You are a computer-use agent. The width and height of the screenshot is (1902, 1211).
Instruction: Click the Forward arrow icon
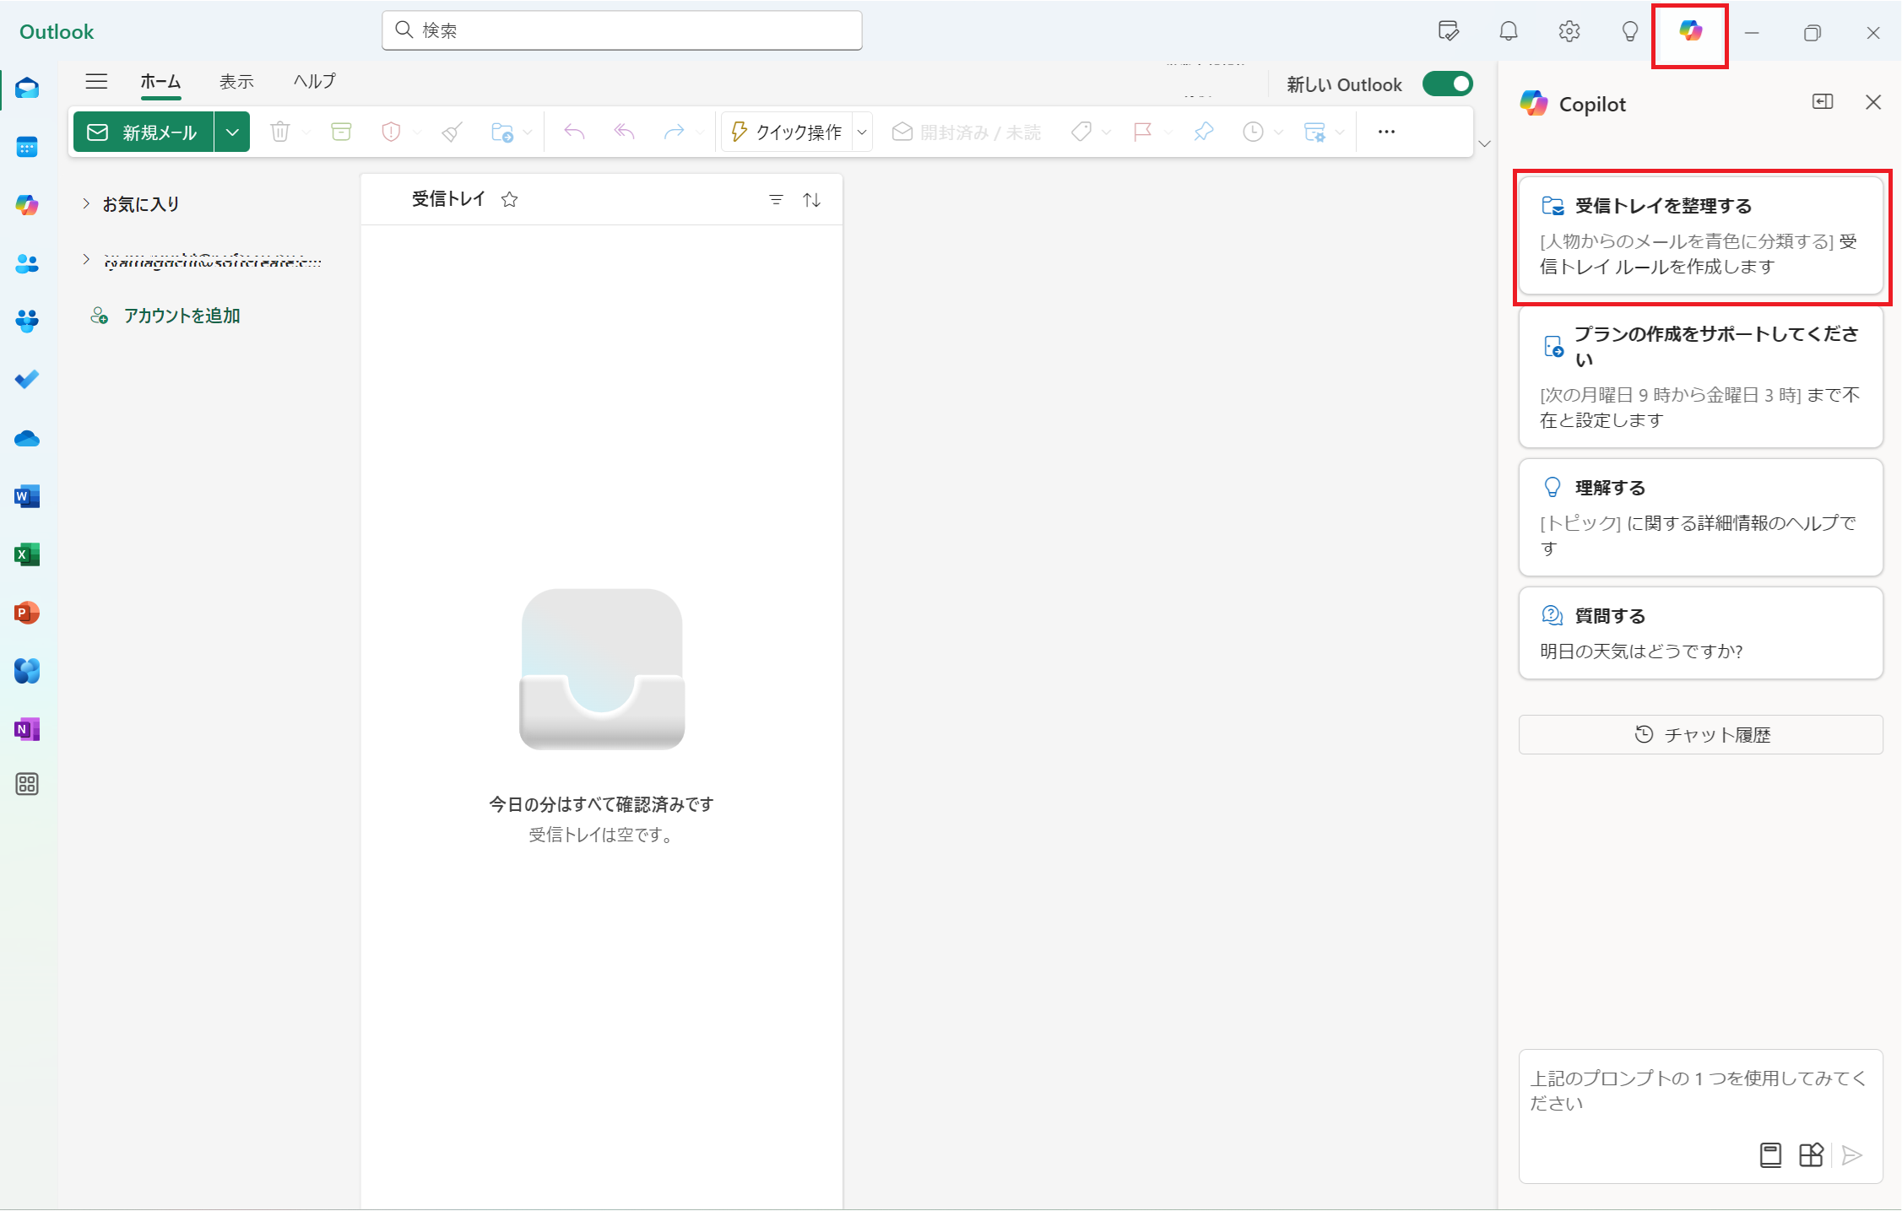pyautogui.click(x=674, y=132)
